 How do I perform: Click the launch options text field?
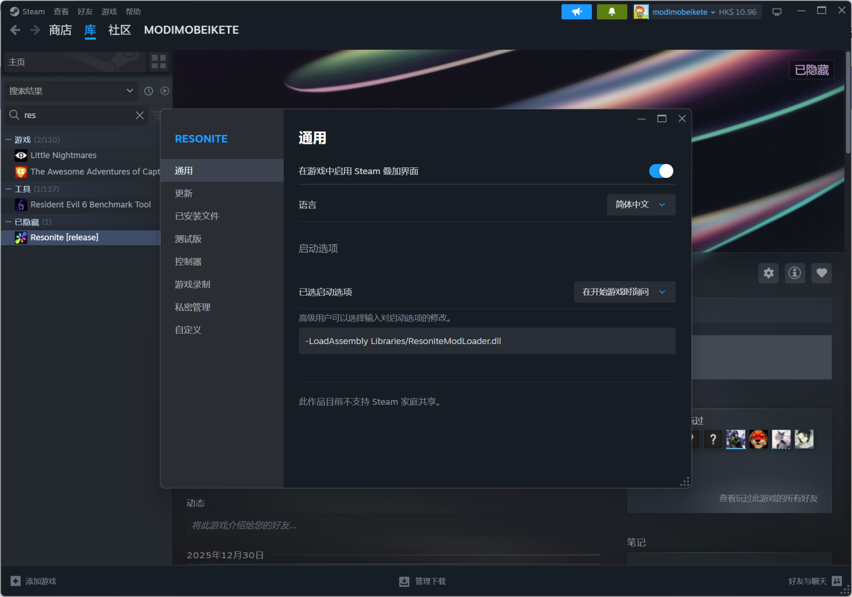point(486,341)
